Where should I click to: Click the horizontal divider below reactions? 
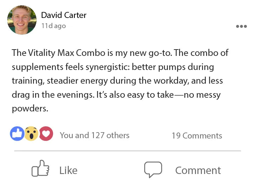point(127,151)
